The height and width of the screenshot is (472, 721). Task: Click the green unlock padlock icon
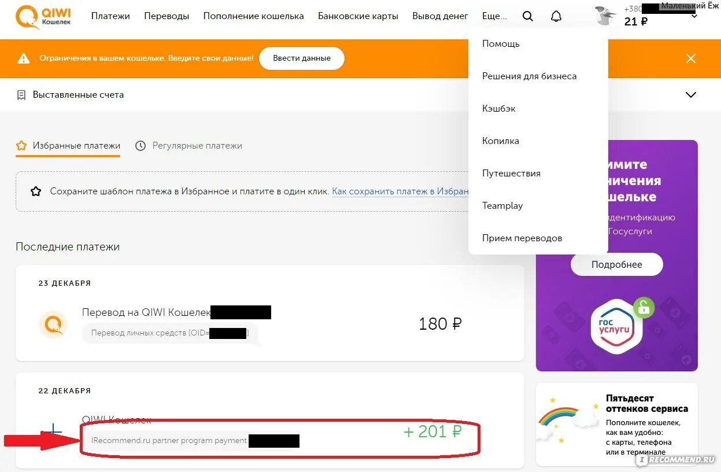coord(644,307)
